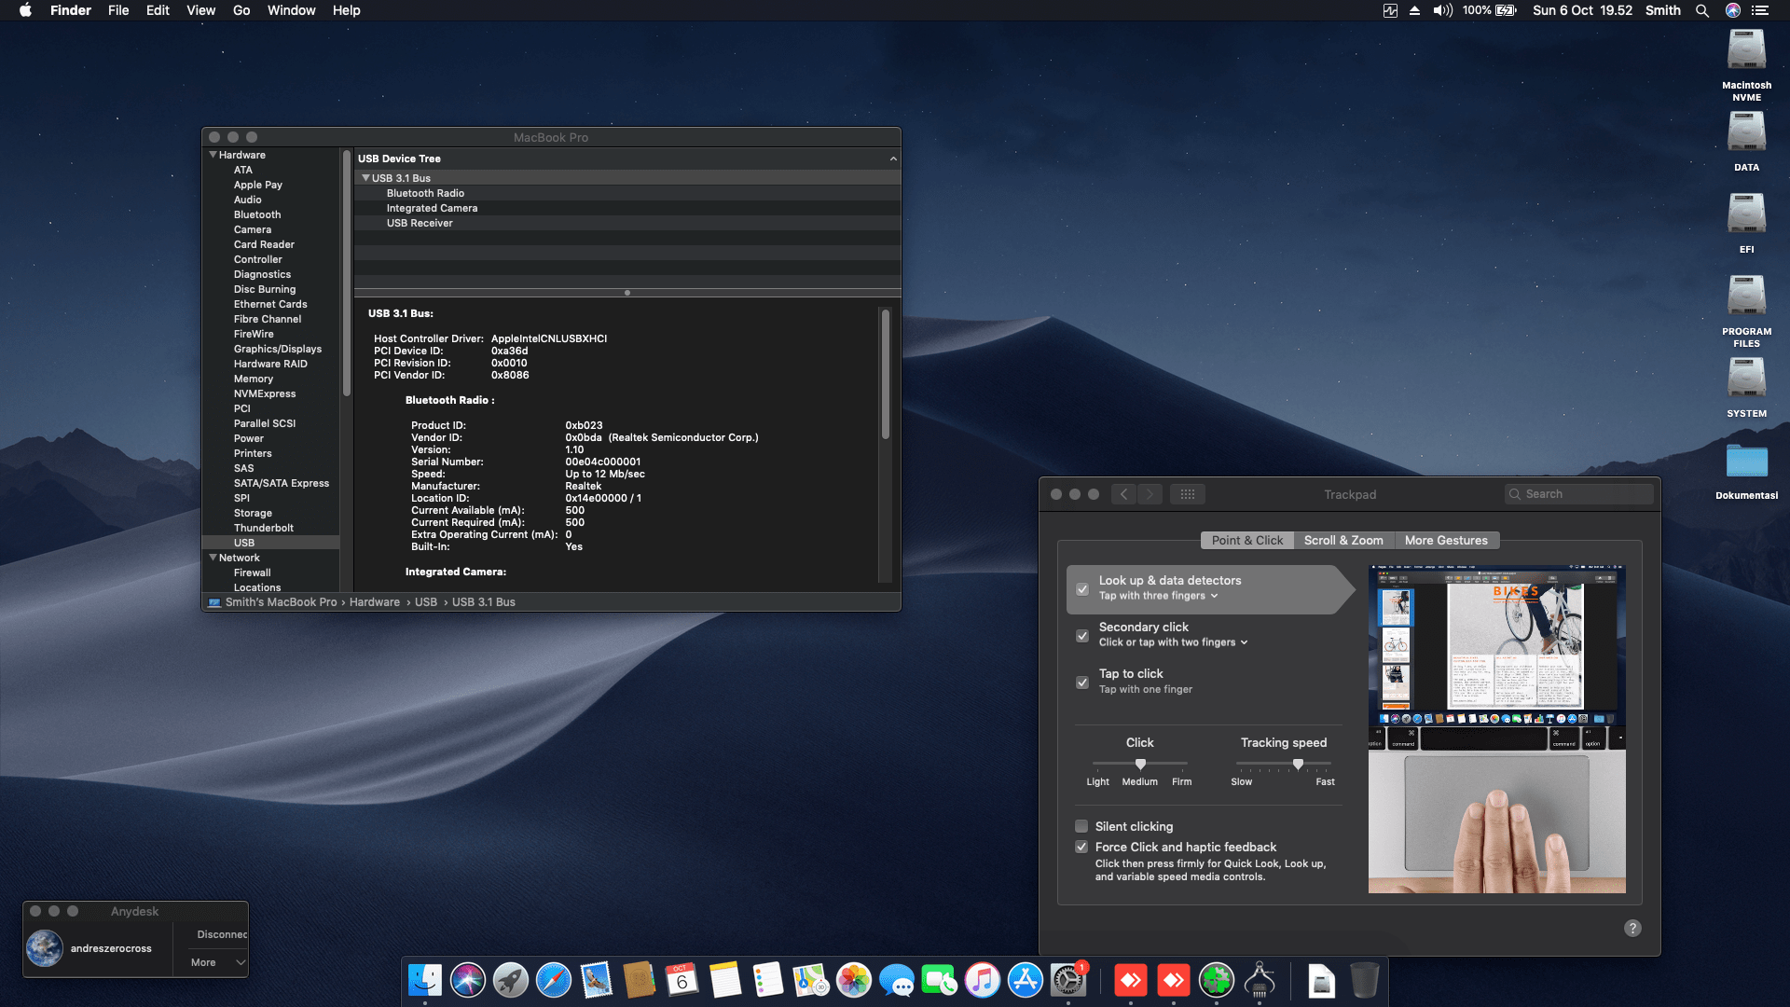Open the Secondary click gesture dropdown

pyautogui.click(x=1244, y=642)
